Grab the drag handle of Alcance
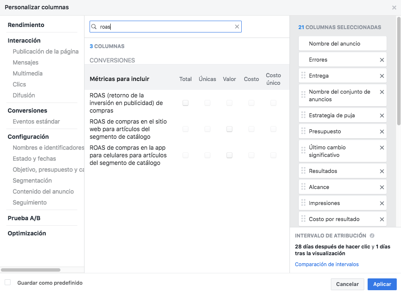Screen dimensions: 401x294 303,186
